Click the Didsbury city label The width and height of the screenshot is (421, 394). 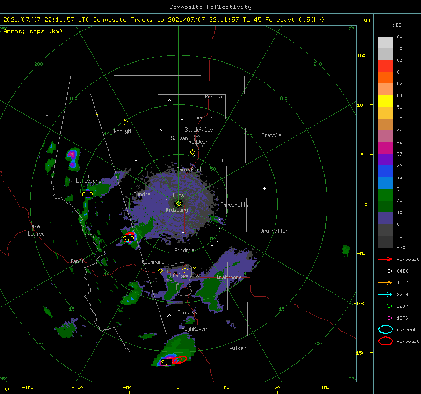[x=177, y=210]
